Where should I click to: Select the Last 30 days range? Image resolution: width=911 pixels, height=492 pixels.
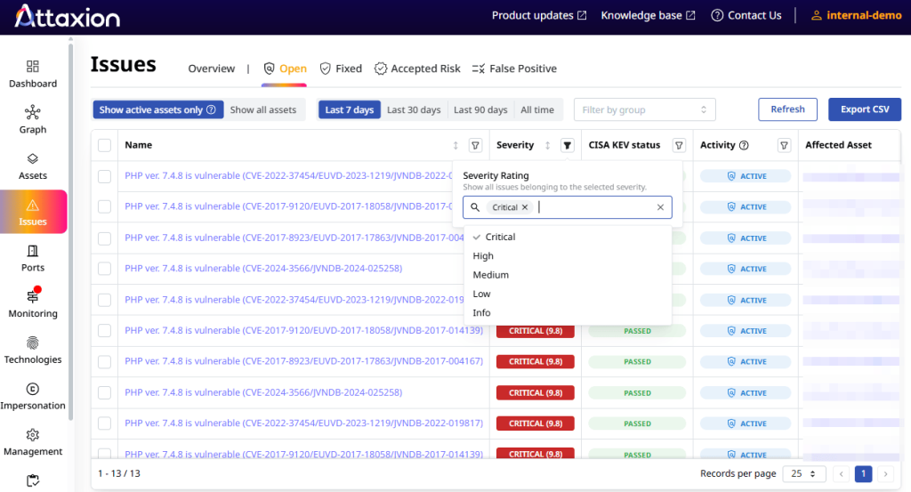(414, 109)
